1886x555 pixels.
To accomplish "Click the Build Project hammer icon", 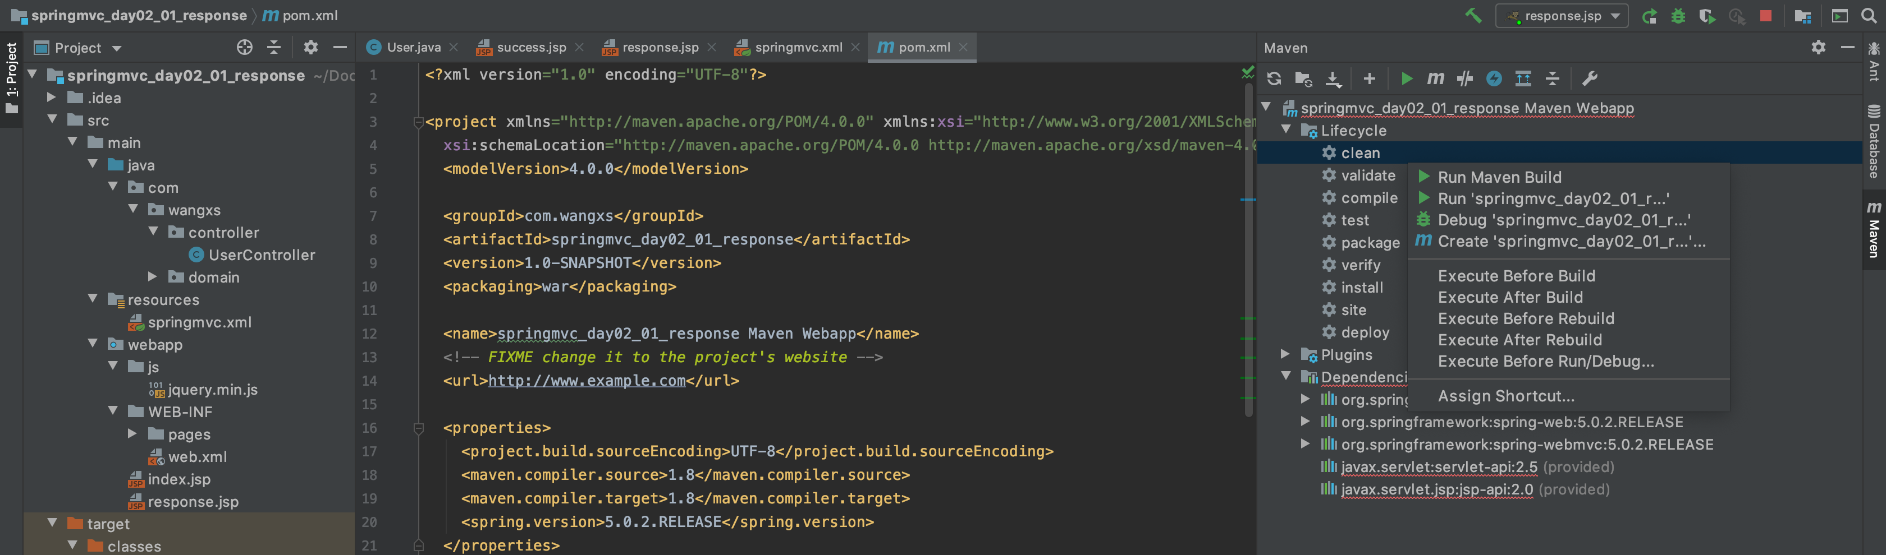I will pos(1472,15).
